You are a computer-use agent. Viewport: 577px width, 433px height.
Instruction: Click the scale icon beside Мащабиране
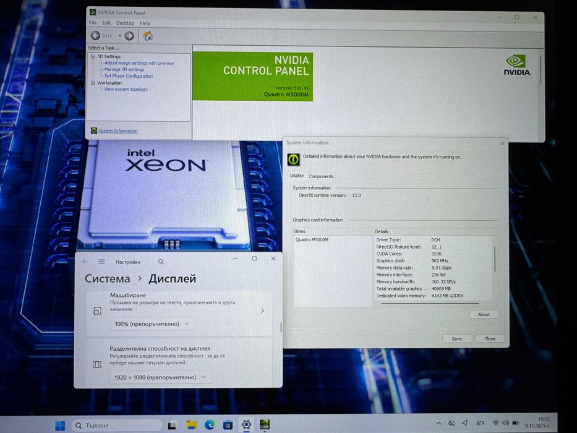tap(97, 311)
